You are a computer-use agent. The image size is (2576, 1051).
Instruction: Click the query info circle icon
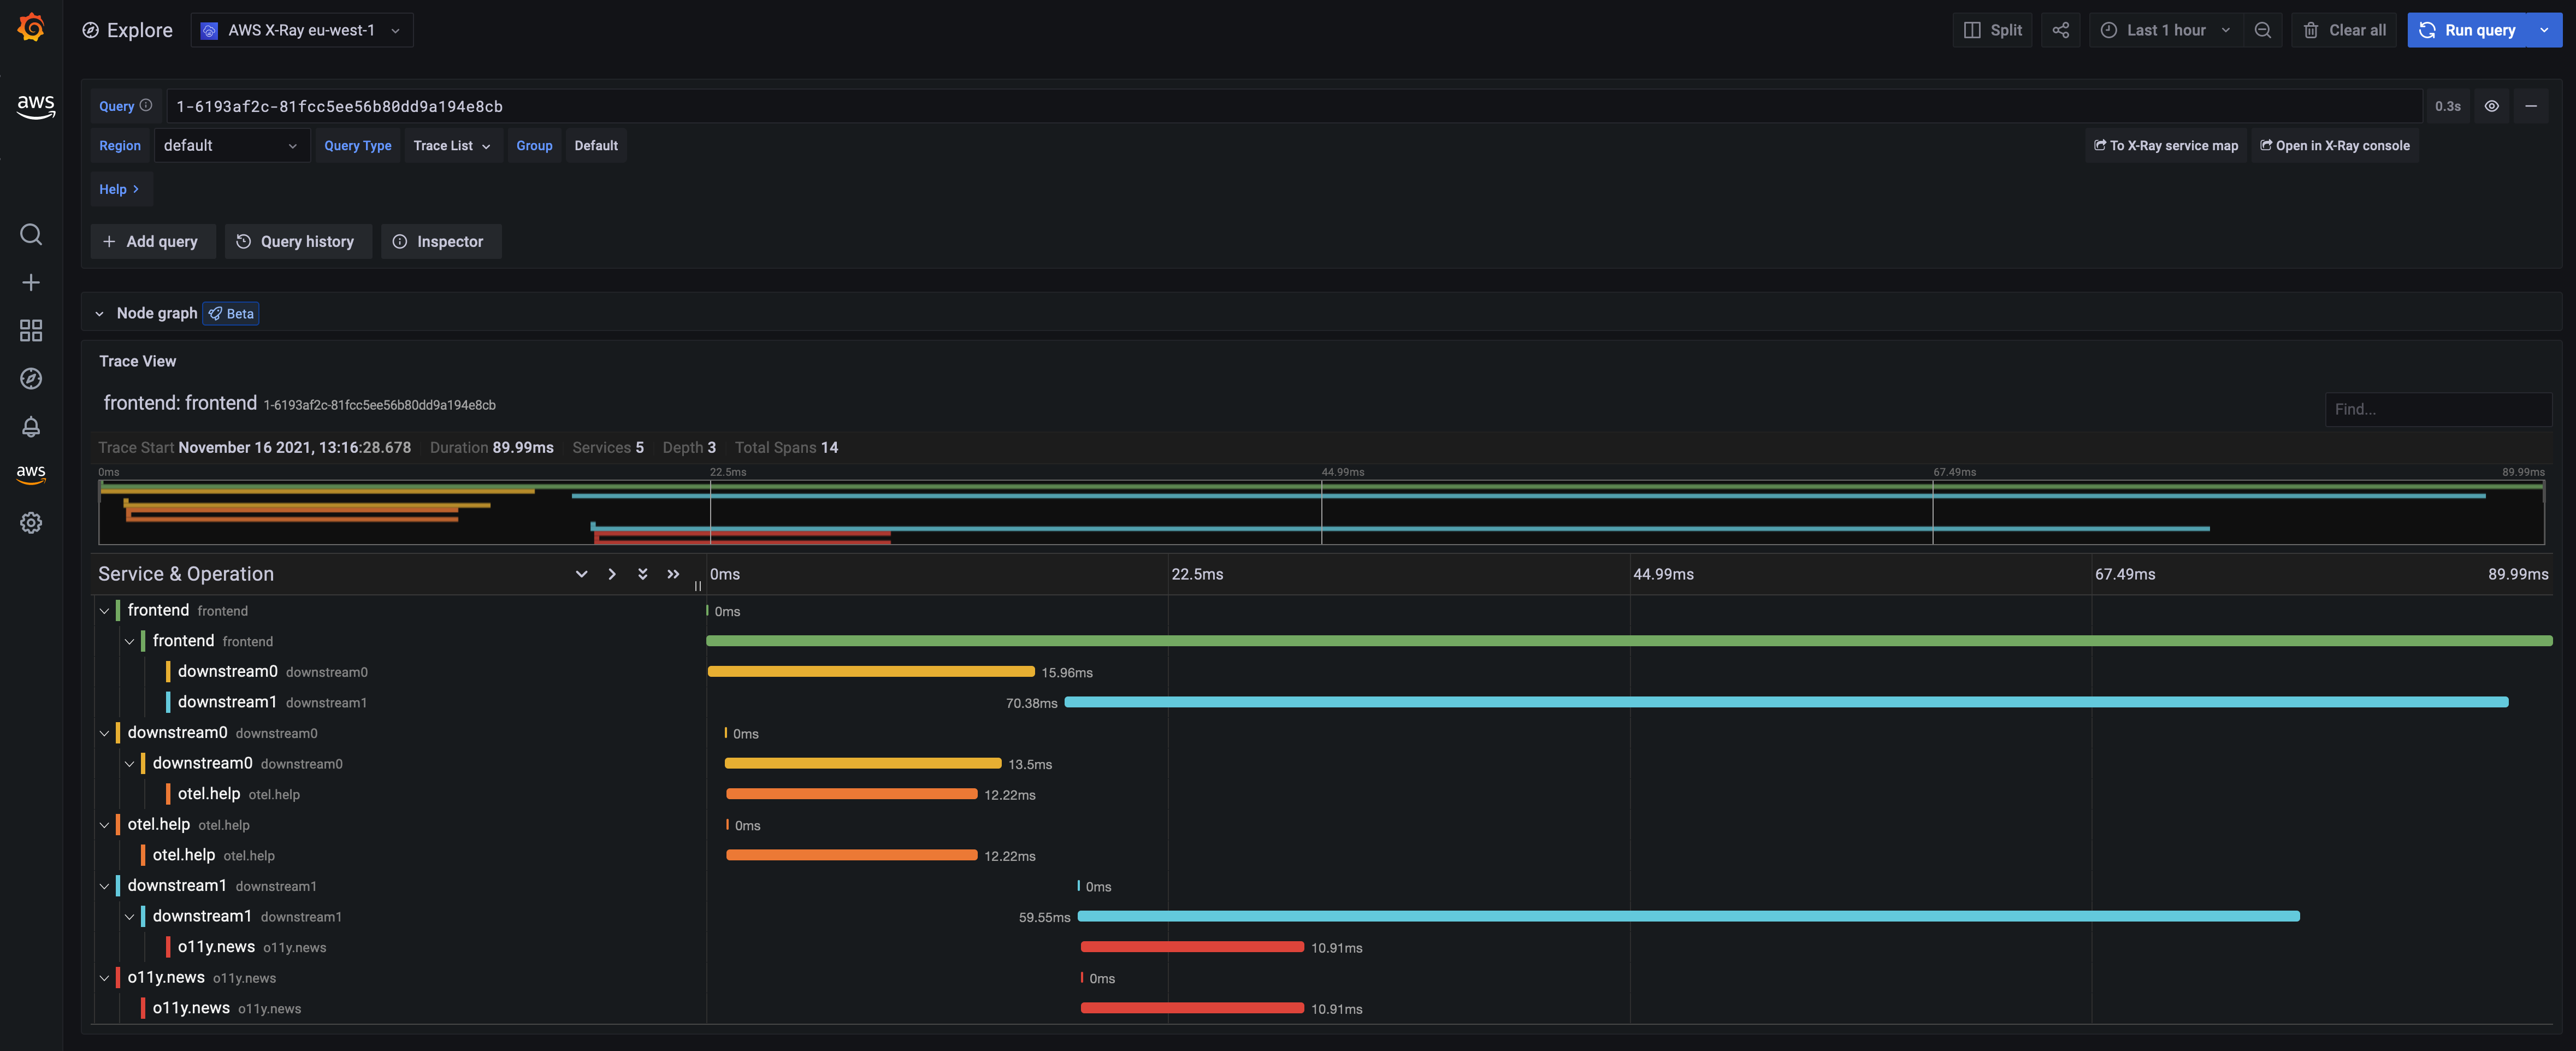point(146,105)
